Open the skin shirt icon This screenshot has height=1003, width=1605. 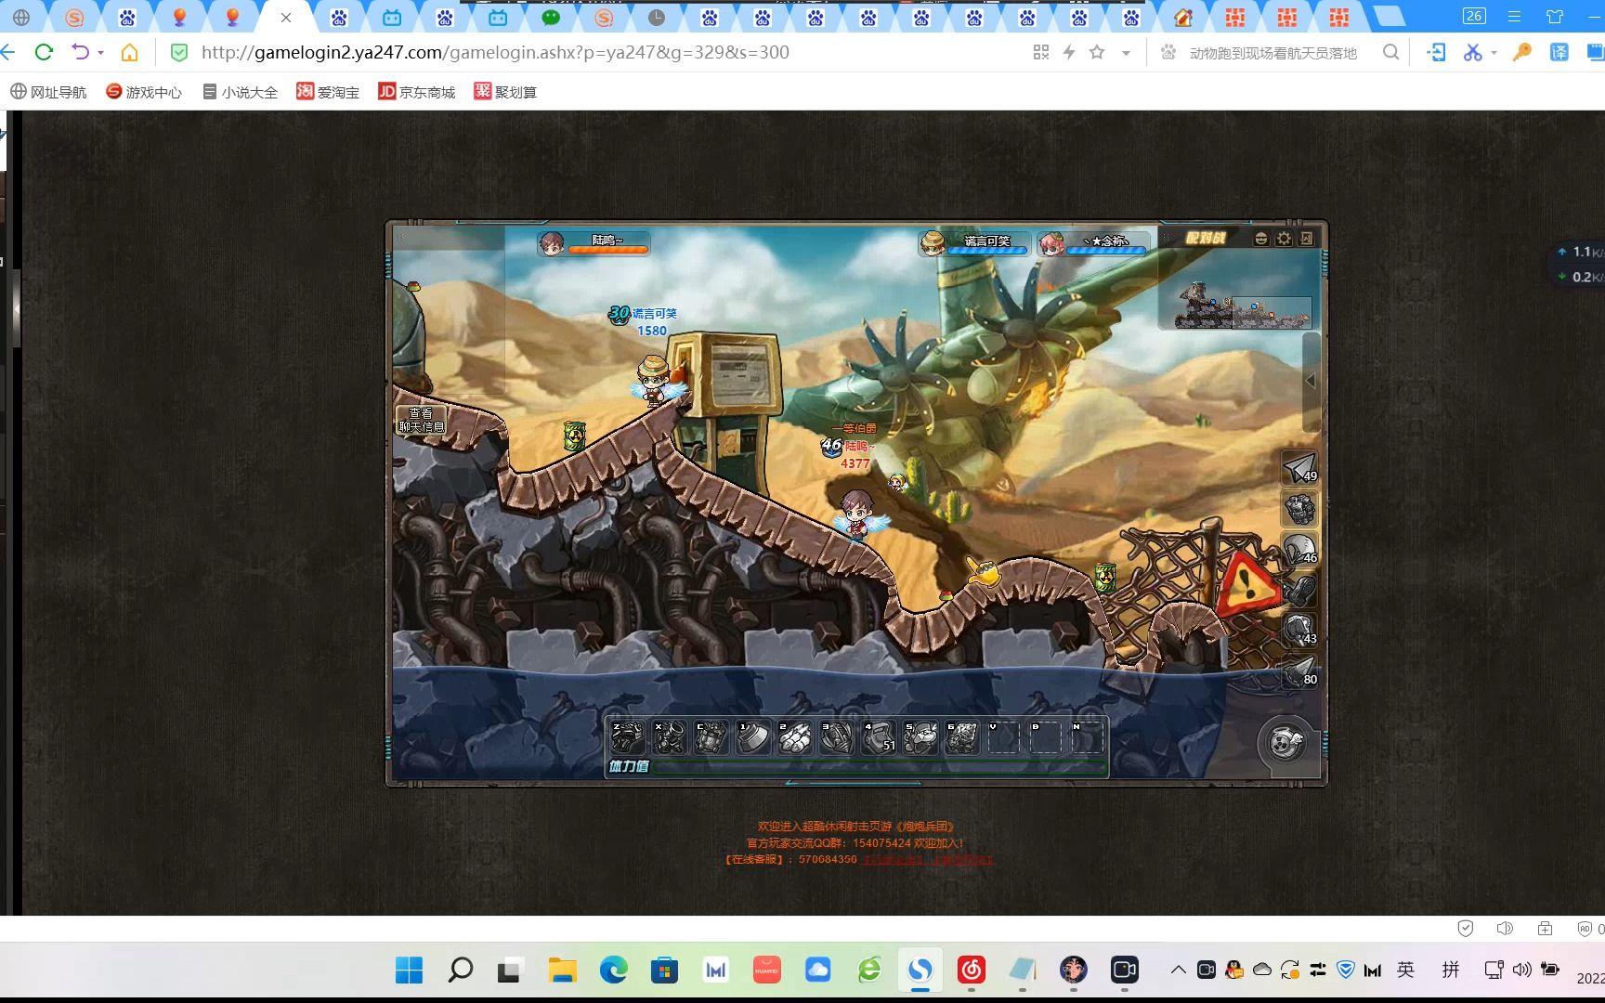point(1555,17)
